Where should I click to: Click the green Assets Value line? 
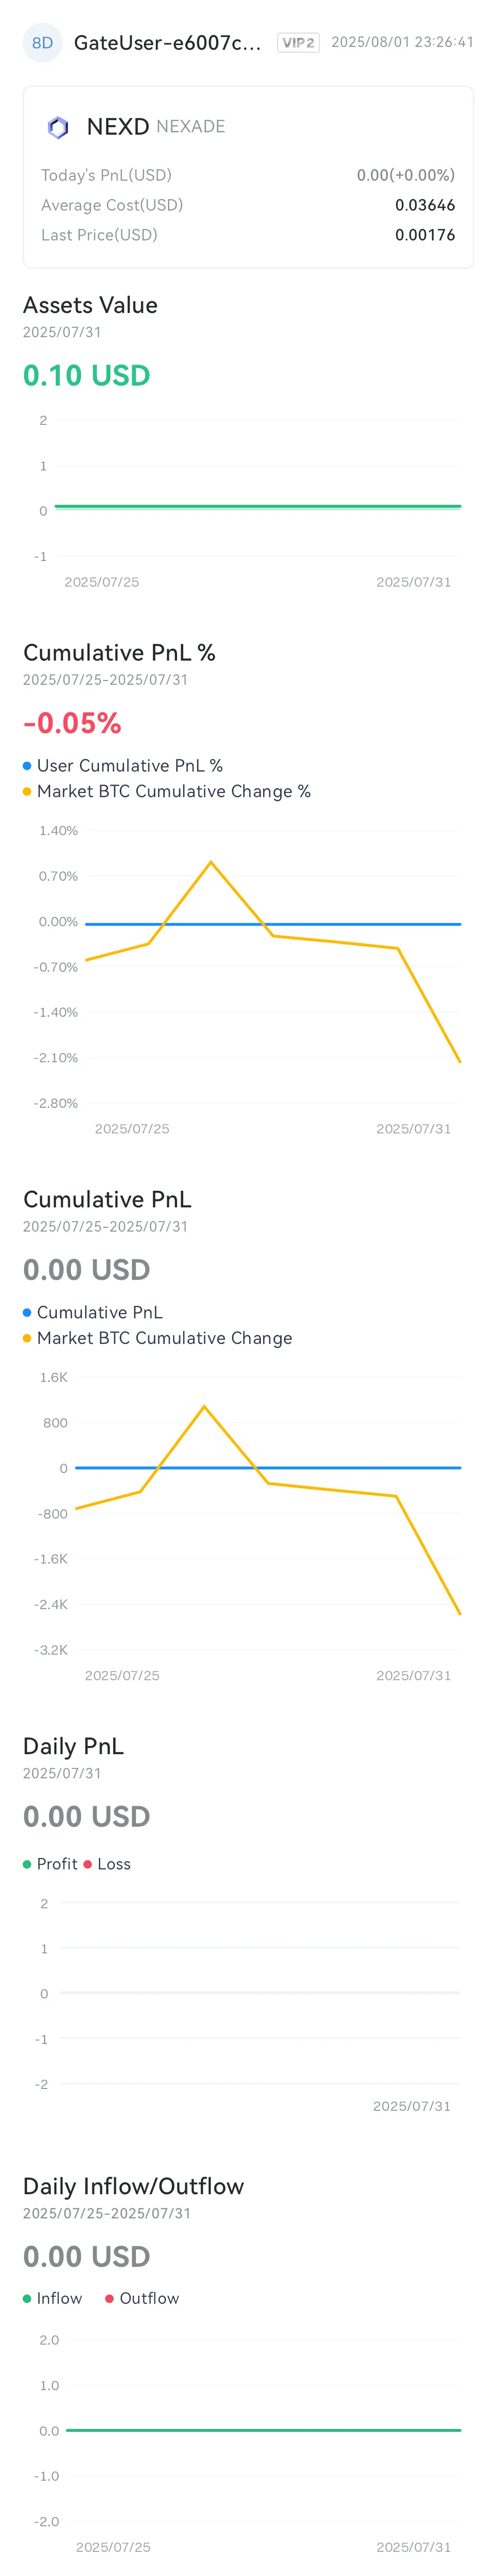(x=257, y=507)
